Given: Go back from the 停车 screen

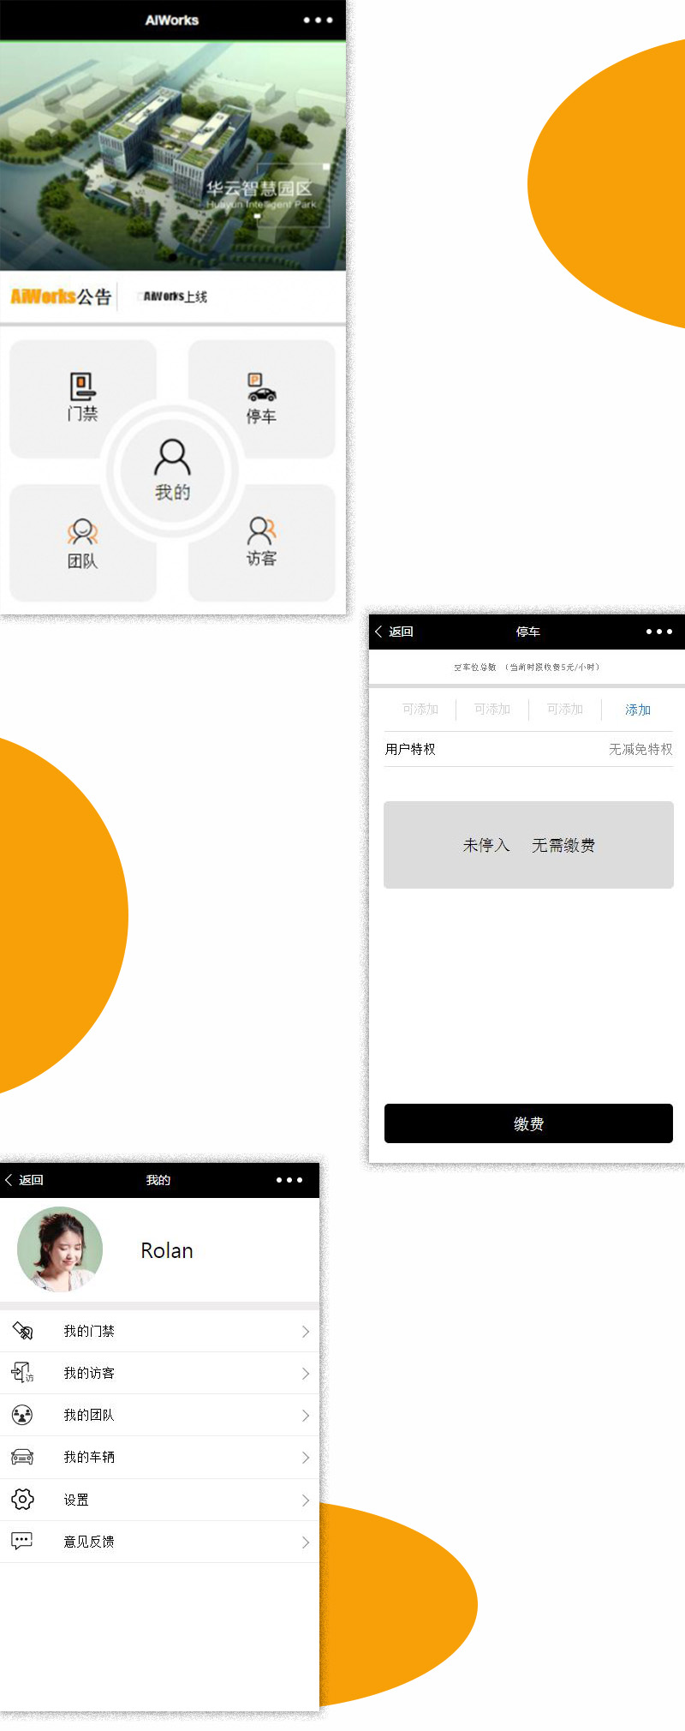Looking at the screenshot, I should (395, 632).
